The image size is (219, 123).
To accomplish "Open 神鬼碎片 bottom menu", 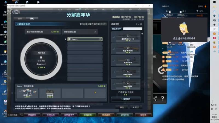I will [x=32, y=115].
